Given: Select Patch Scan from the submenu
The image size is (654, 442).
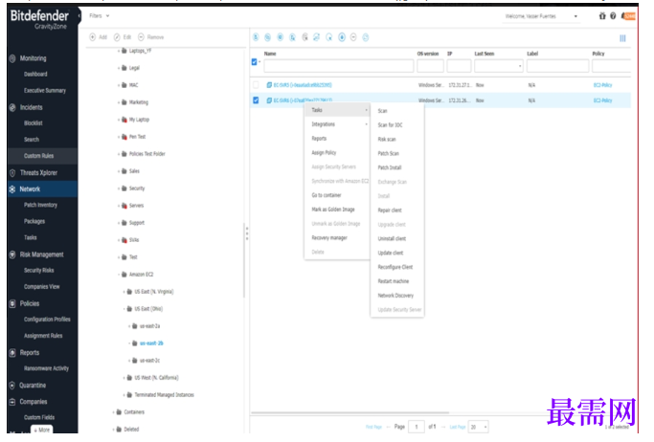Looking at the screenshot, I should pos(389,153).
